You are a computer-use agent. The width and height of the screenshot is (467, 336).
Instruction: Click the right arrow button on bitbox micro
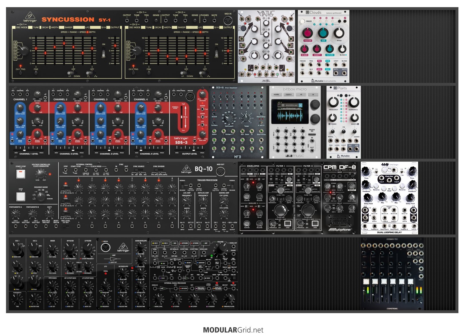[x=313, y=94]
